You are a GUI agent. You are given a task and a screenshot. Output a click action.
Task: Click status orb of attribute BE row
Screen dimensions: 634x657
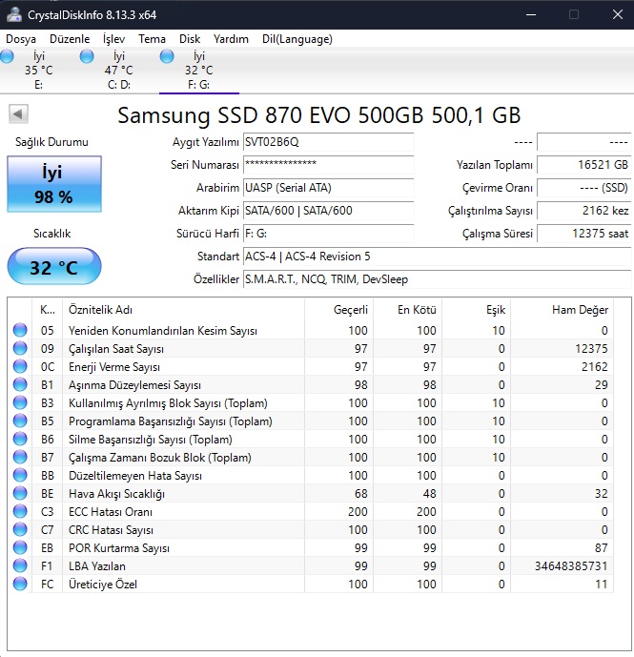tap(20, 493)
